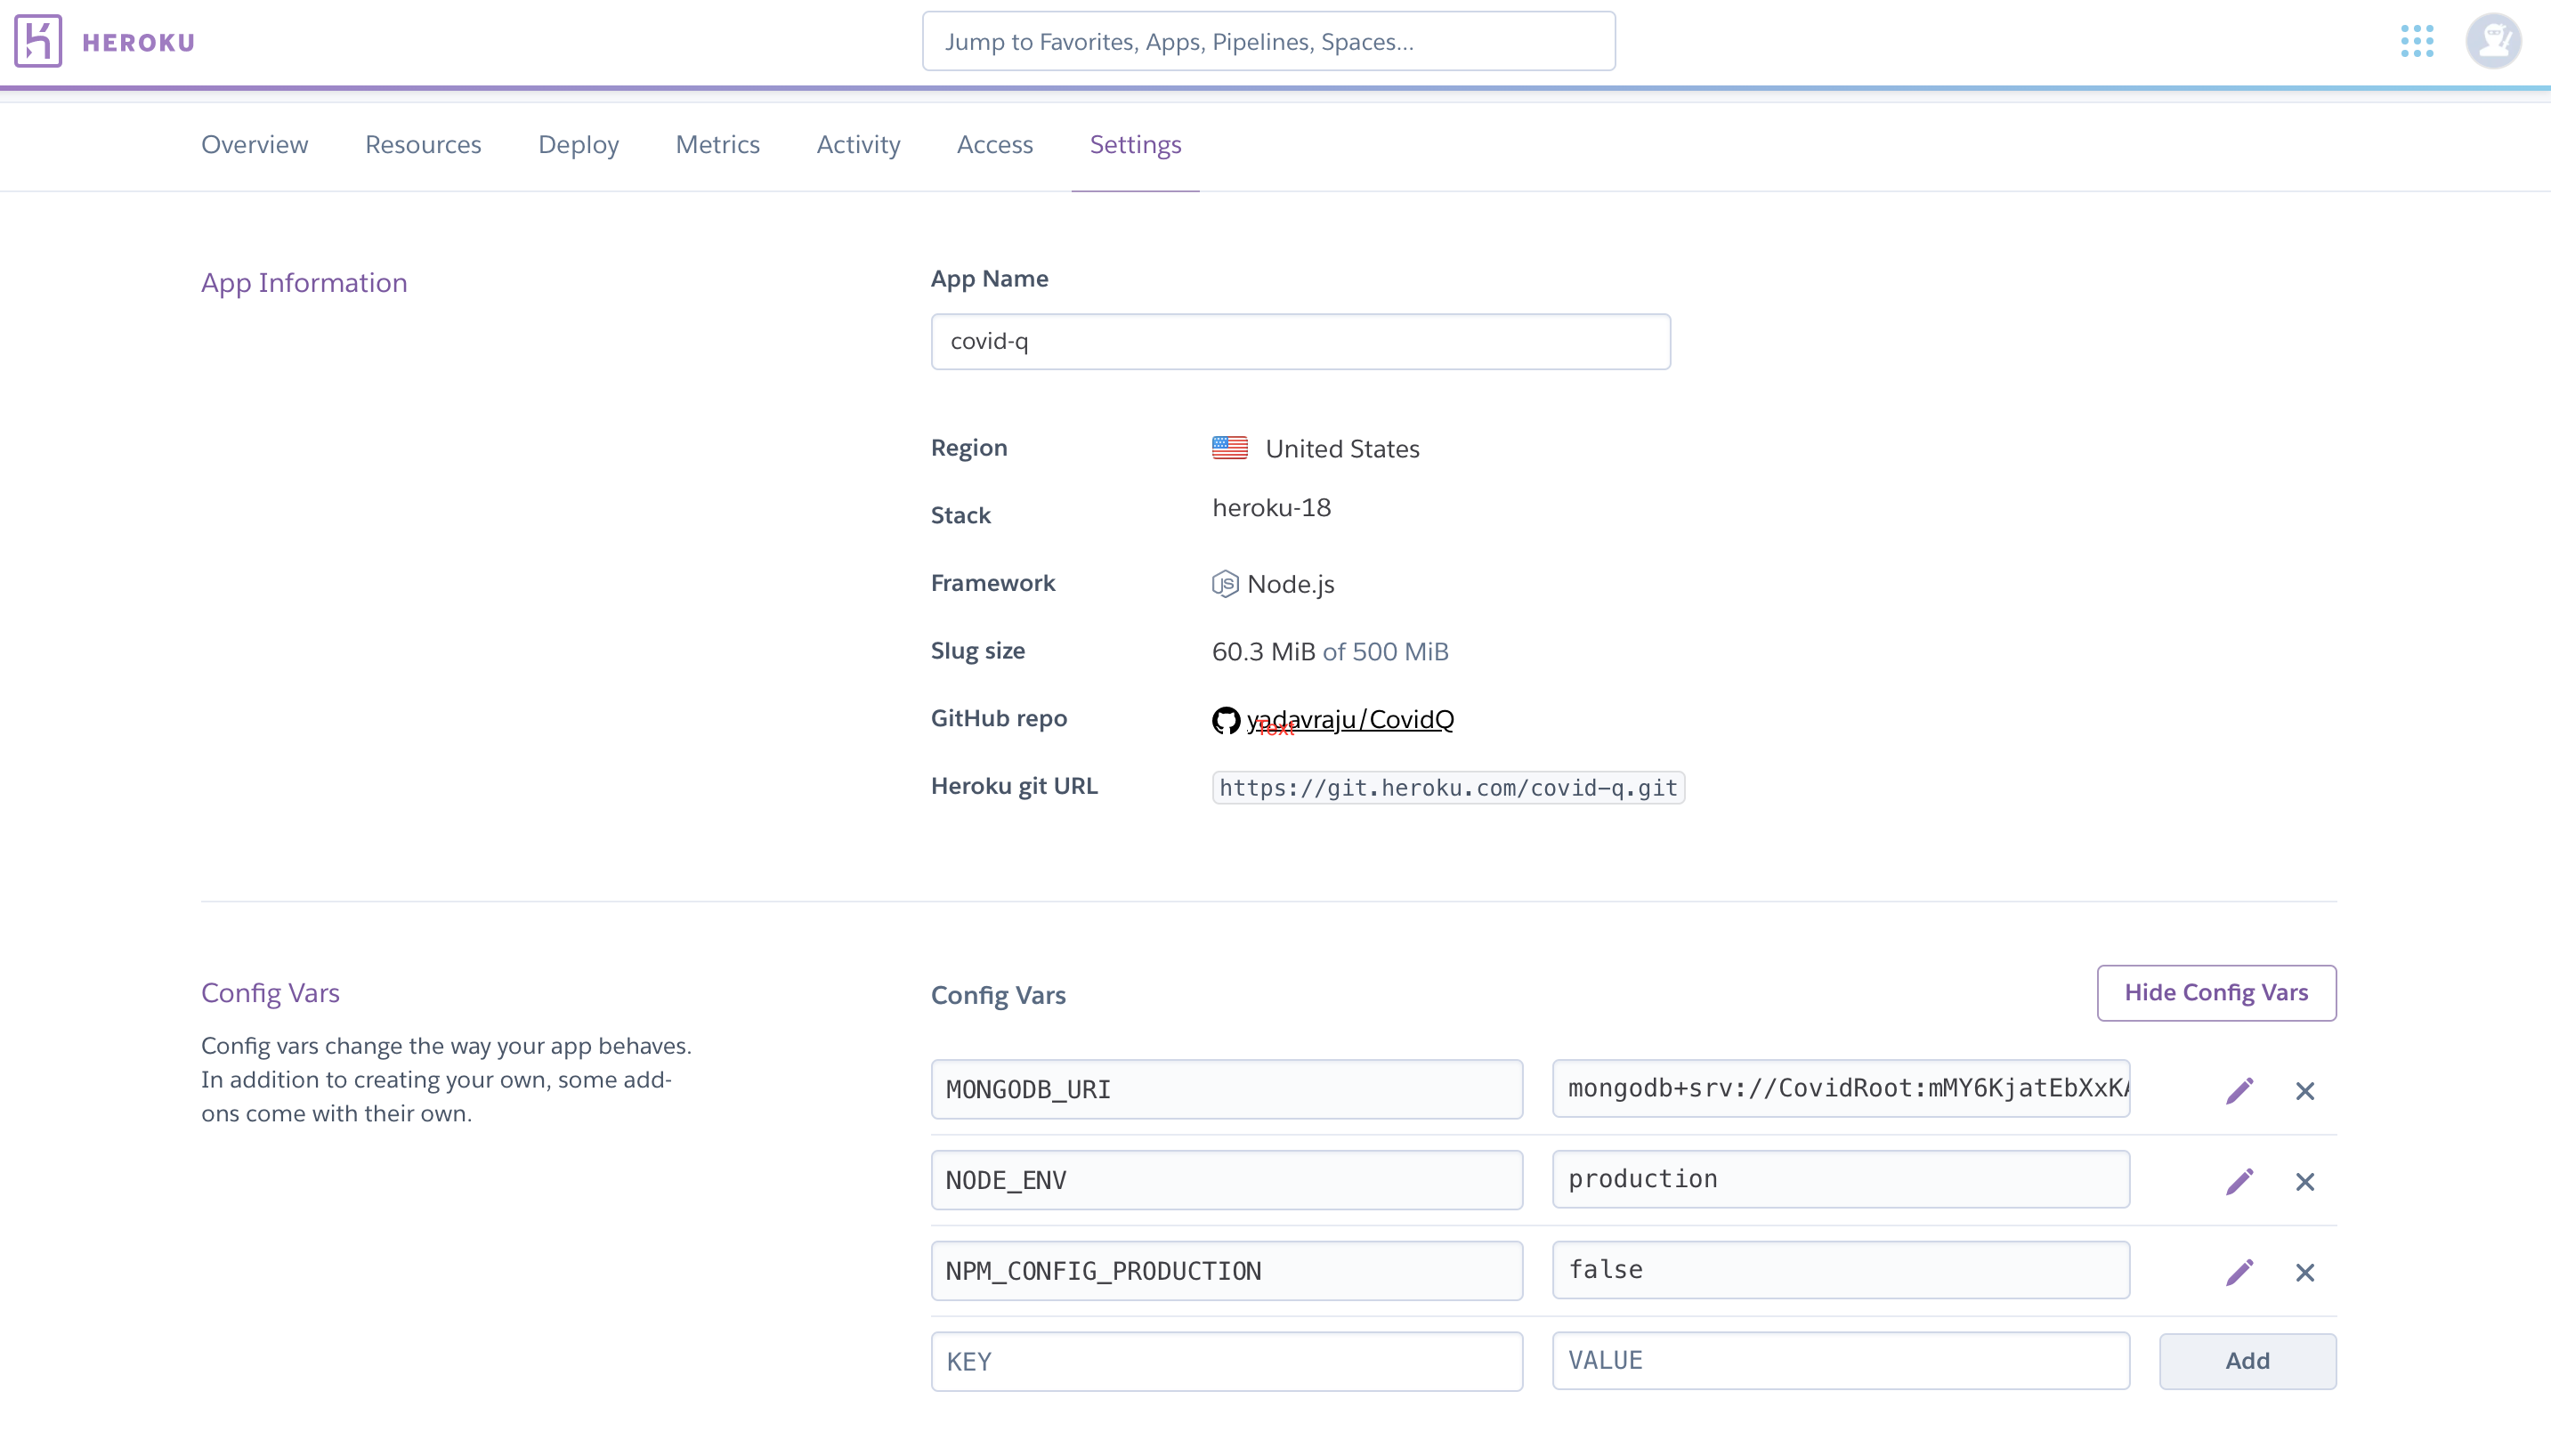The width and height of the screenshot is (2551, 1456).
Task: Delete the MONGODB_URI config var
Action: [2305, 1091]
